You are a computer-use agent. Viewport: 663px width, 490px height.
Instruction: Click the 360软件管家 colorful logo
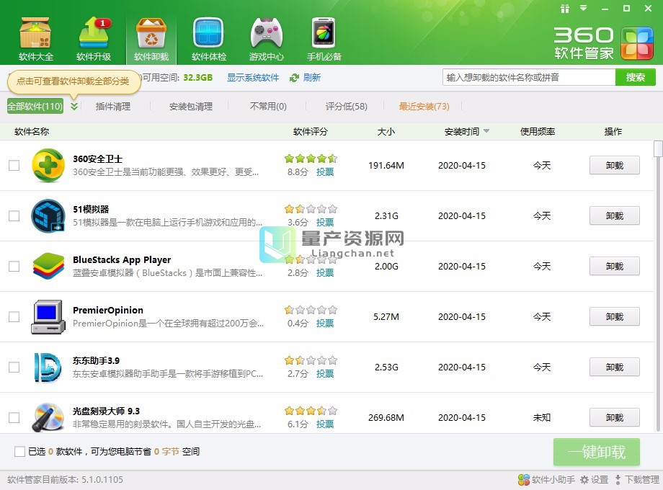(x=637, y=43)
